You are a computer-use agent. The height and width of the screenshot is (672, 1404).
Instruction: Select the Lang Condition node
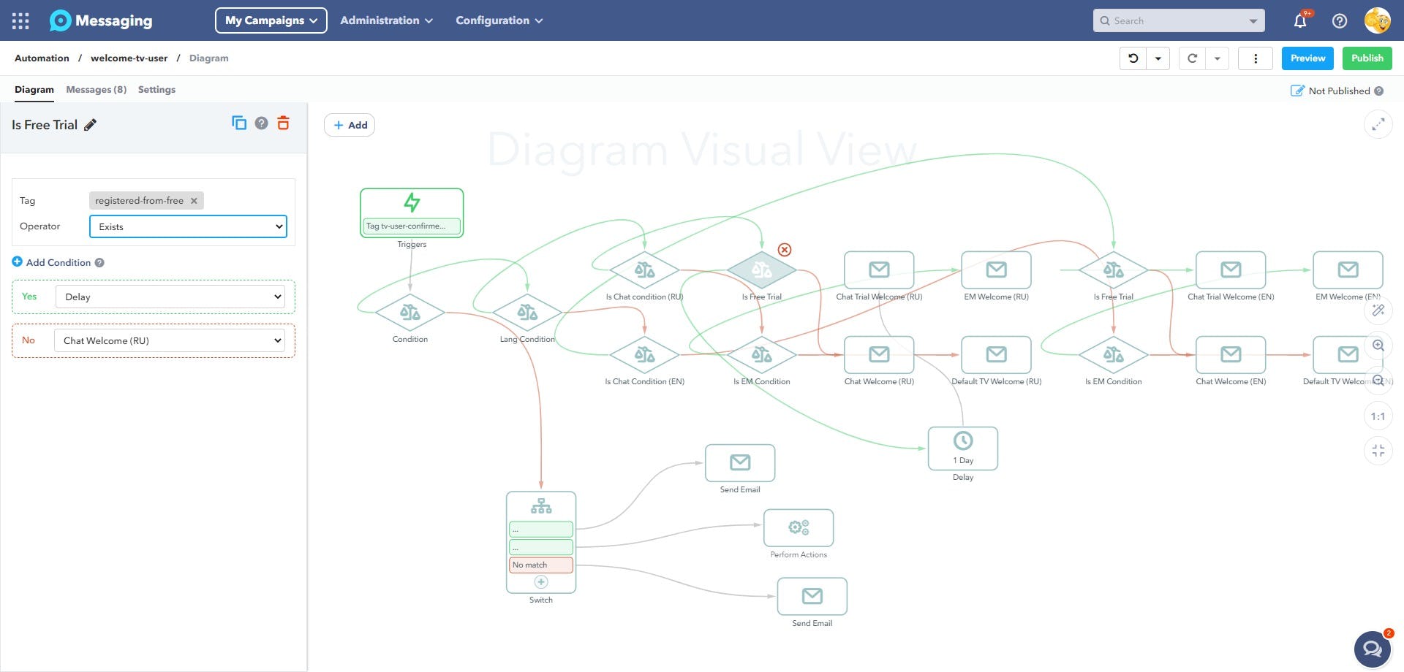tap(527, 313)
